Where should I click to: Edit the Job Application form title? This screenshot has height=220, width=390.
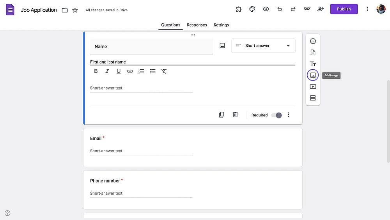coord(39,10)
